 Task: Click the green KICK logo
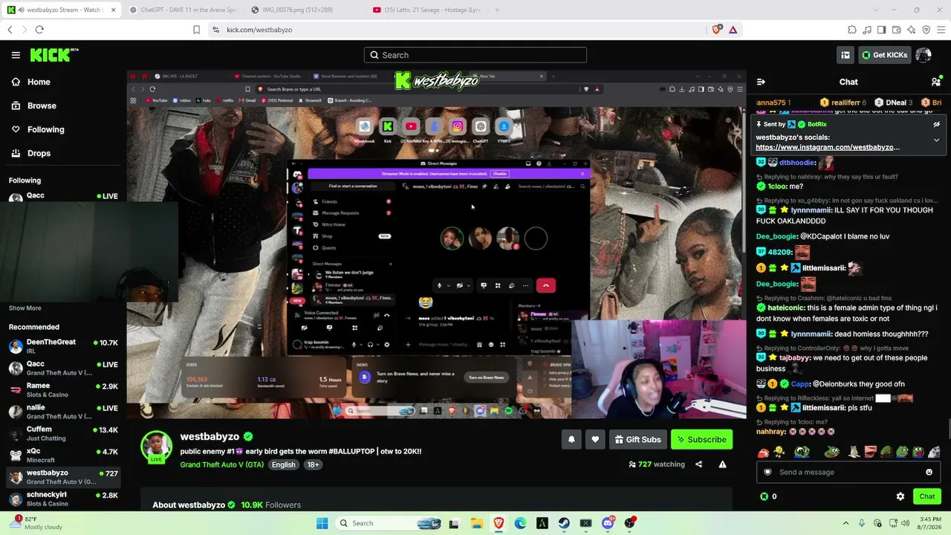click(54, 55)
